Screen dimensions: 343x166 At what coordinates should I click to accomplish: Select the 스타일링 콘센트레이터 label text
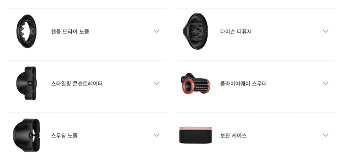pyautogui.click(x=77, y=84)
